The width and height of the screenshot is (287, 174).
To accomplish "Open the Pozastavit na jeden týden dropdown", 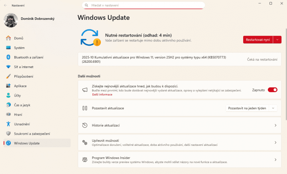I will [x=251, y=108].
